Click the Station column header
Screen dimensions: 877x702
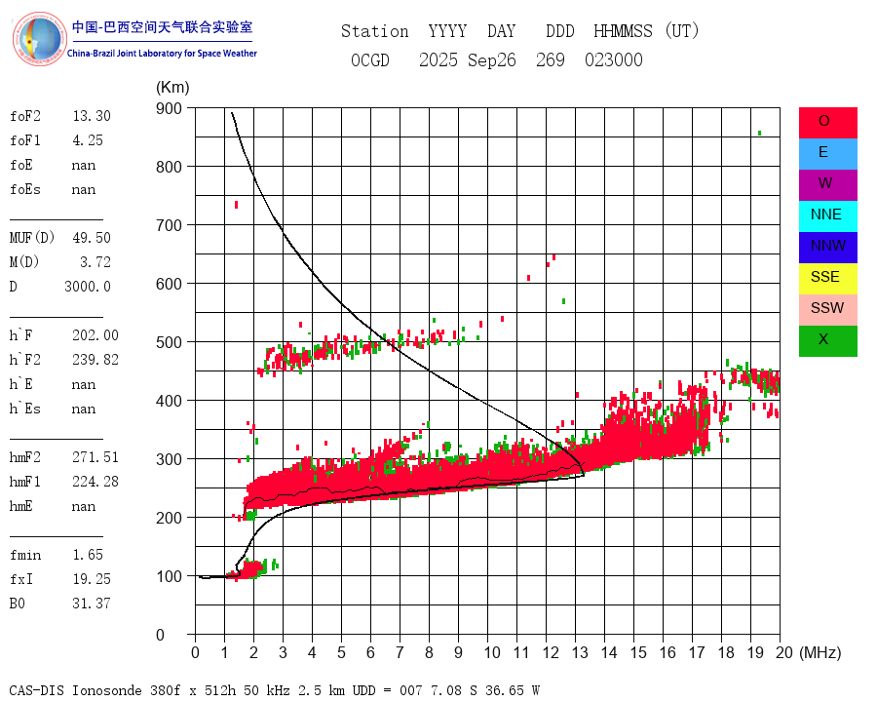pos(375,31)
